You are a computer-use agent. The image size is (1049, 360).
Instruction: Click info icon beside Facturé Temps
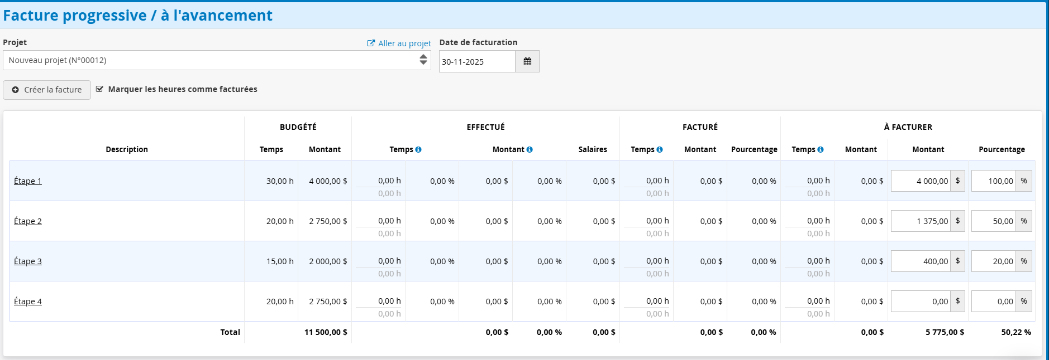point(660,150)
